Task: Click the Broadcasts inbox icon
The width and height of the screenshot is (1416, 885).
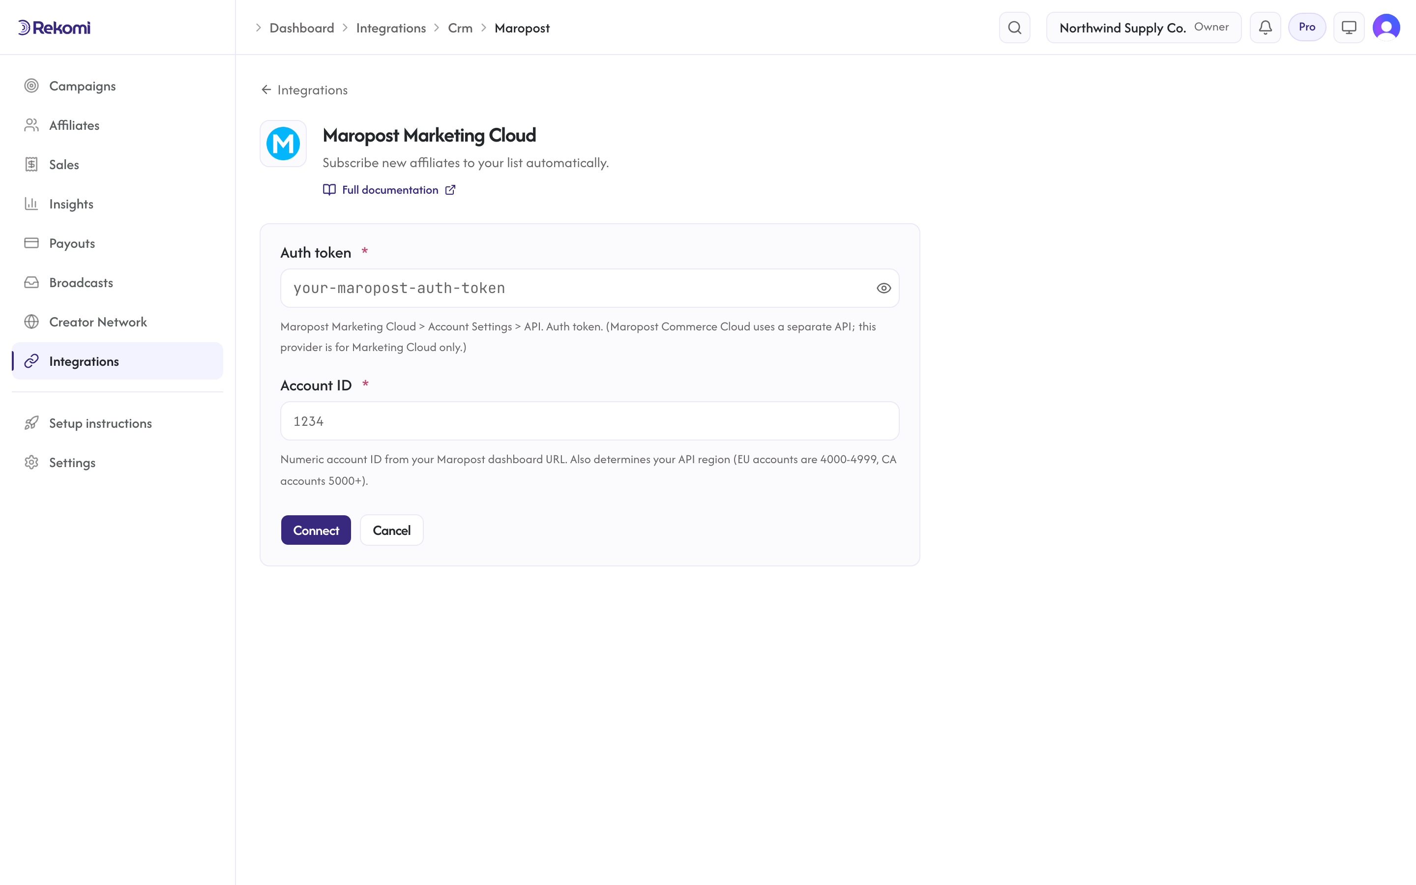Action: click(x=31, y=282)
